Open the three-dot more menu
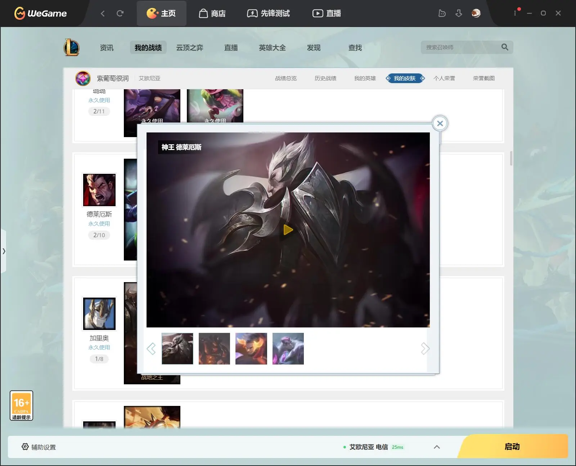This screenshot has height=466, width=576. [x=515, y=13]
